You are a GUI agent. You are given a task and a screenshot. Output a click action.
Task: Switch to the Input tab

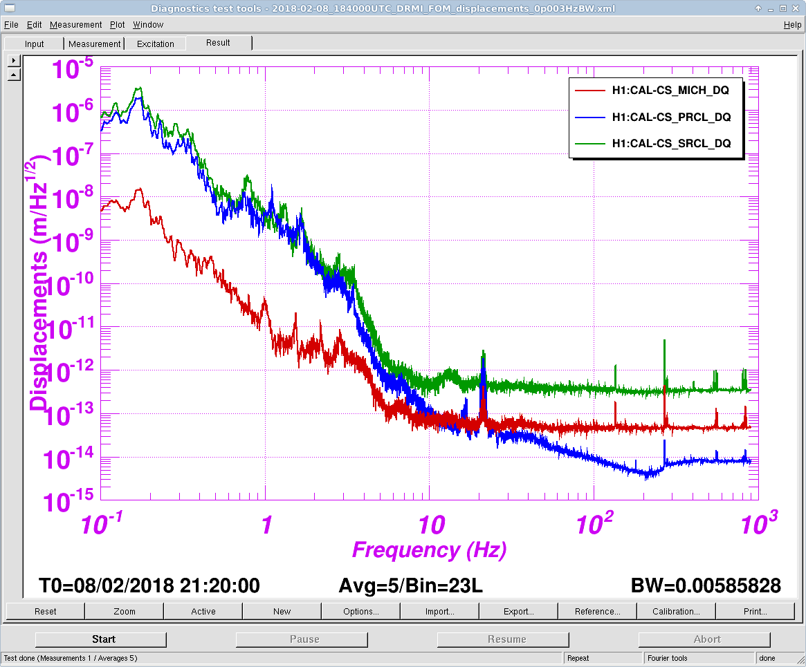pos(34,44)
